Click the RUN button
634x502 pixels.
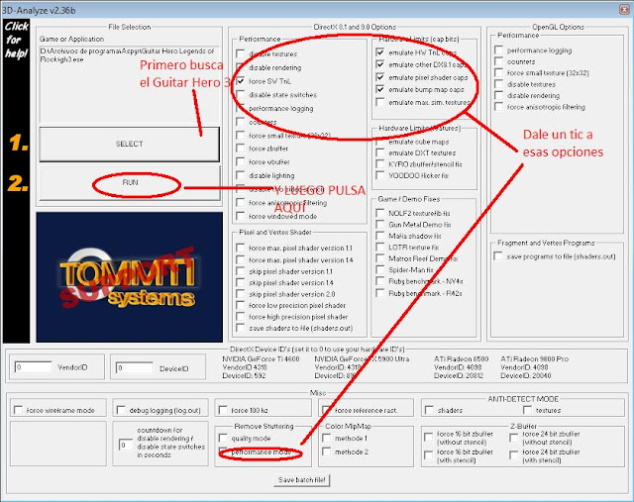(130, 183)
